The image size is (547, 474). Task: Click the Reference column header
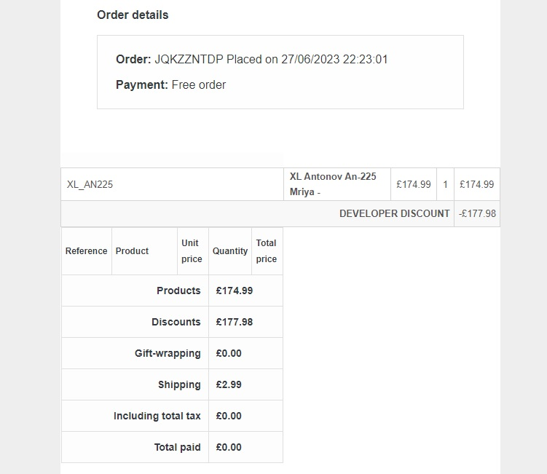pos(86,251)
